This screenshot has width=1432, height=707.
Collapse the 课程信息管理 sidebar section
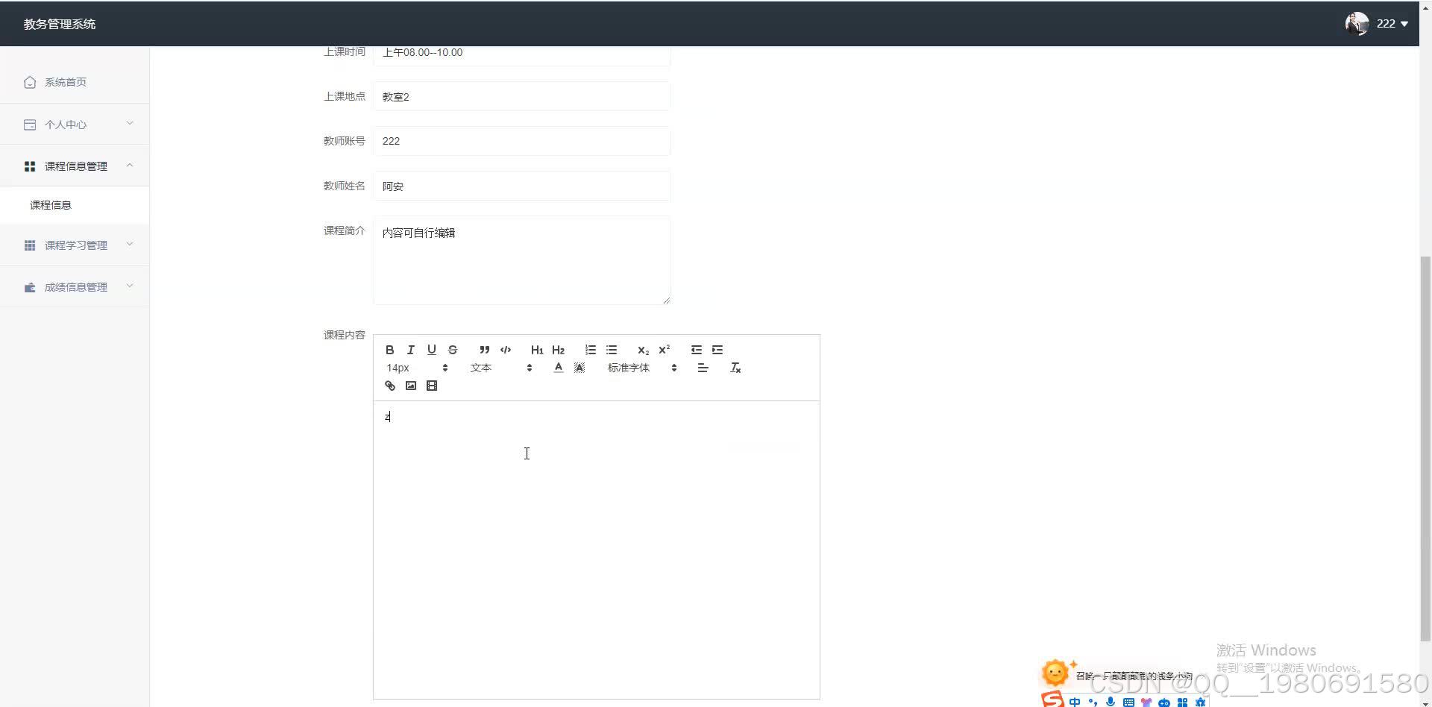click(x=75, y=166)
